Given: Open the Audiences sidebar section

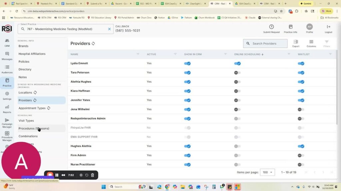Looking at the screenshot, I should click(7, 67).
